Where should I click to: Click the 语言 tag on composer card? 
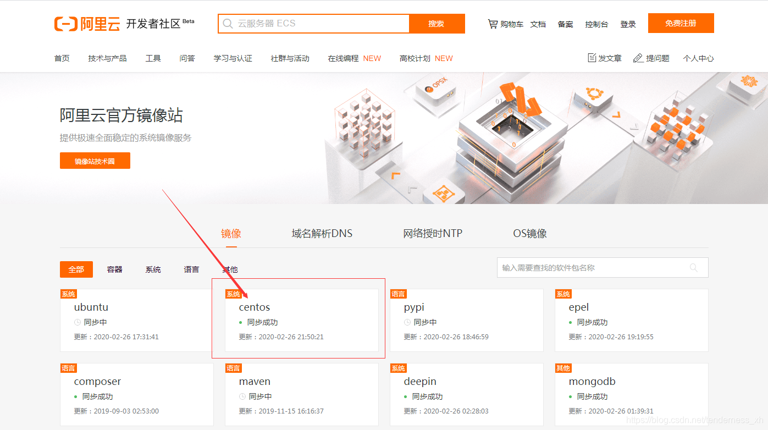pyautogui.click(x=68, y=368)
